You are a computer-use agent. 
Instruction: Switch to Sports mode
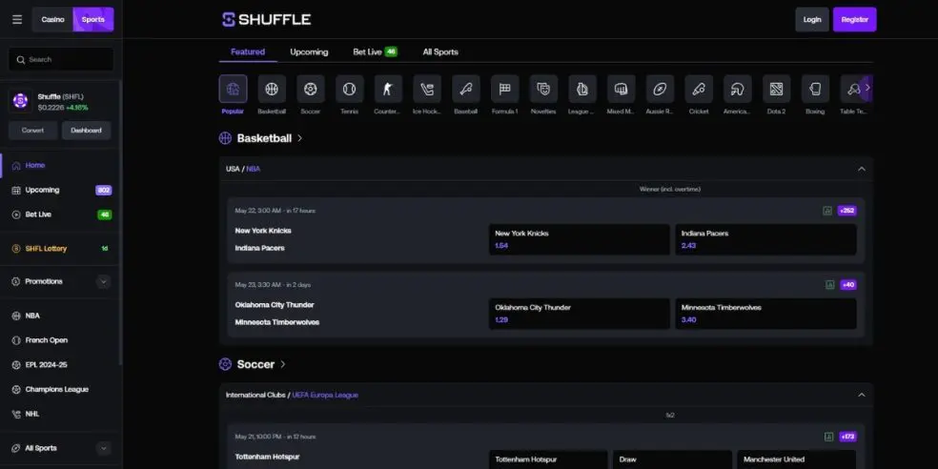tap(93, 20)
